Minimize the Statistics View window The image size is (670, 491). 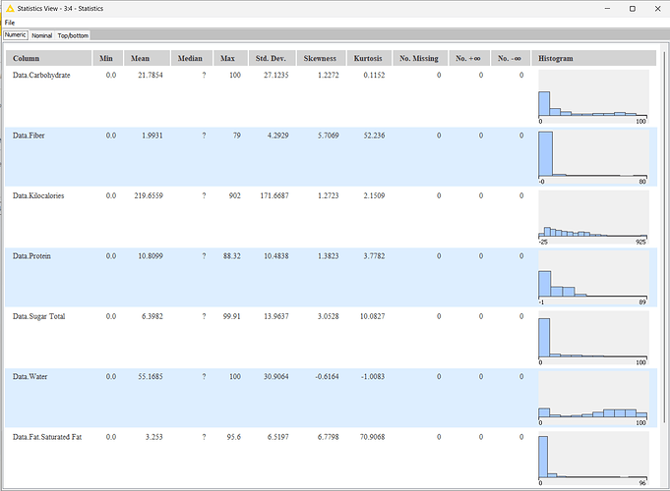[608, 9]
